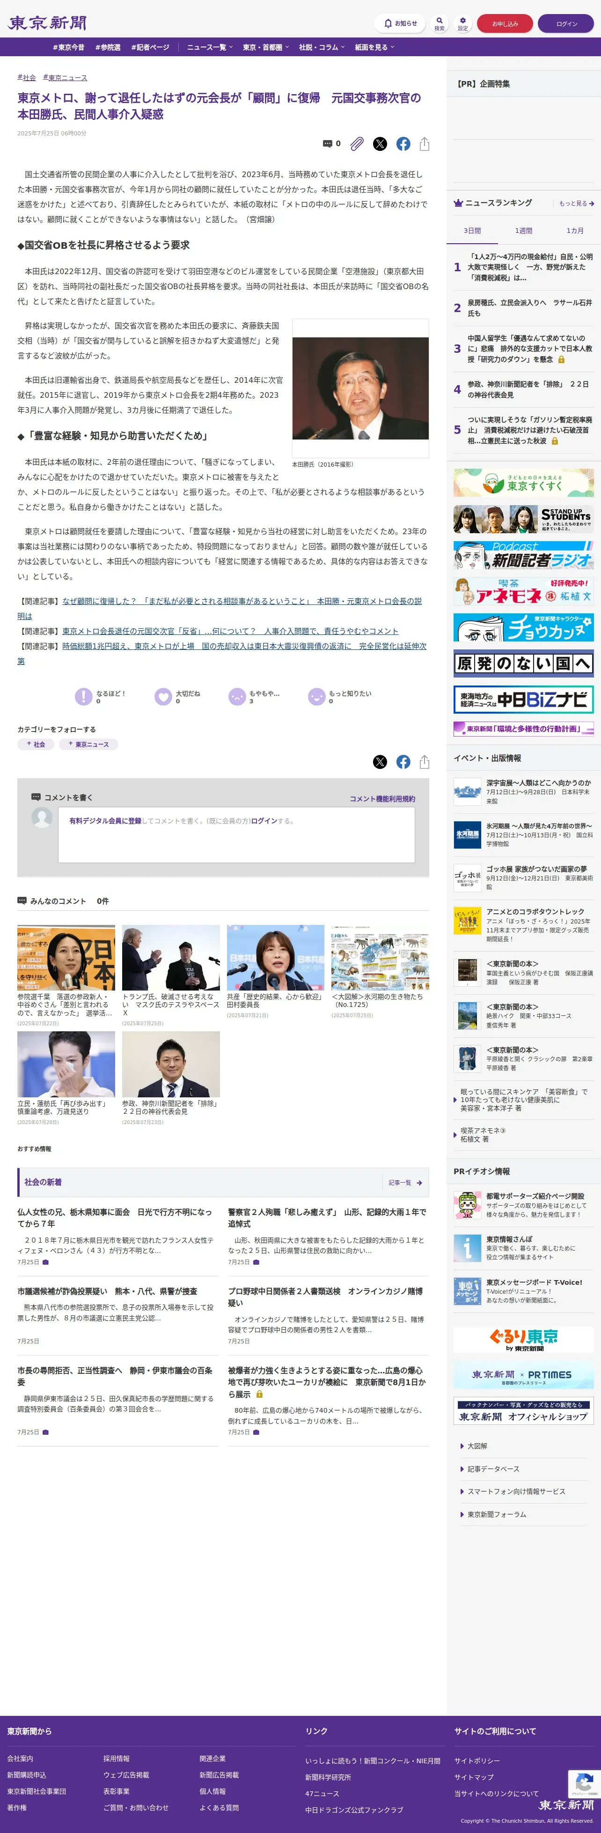Open the 新聞記者ラジオ podcast banner
The image size is (601, 1833).
523,555
